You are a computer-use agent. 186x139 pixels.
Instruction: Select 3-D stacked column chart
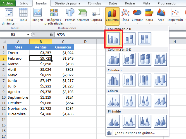pyautogui.click(x=129, y=59)
